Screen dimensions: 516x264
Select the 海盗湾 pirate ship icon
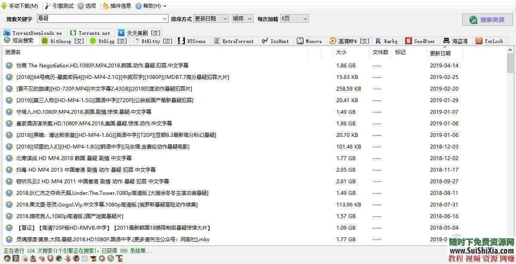[447, 41]
